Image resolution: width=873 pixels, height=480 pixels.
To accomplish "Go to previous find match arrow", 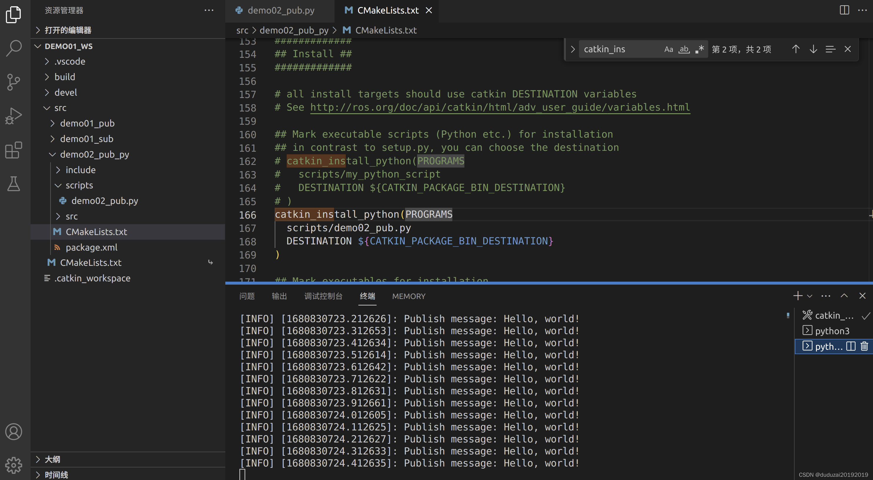I will pos(796,49).
